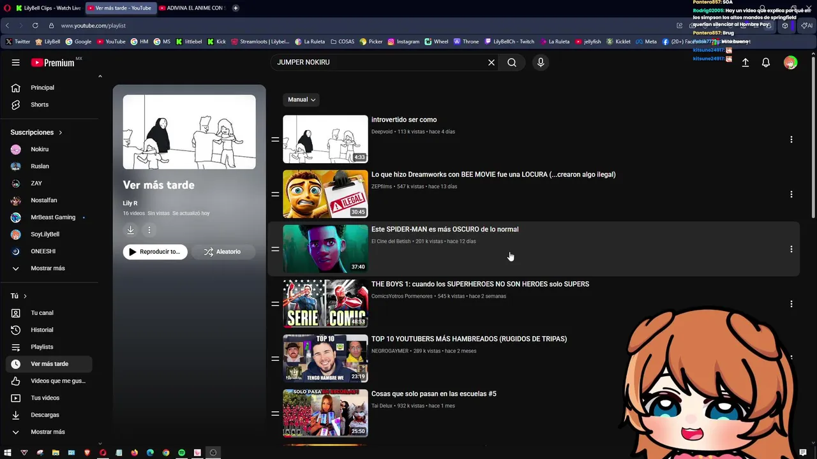Expand the Tú section arrow
Screen dimensions: 817x459
(25, 296)
